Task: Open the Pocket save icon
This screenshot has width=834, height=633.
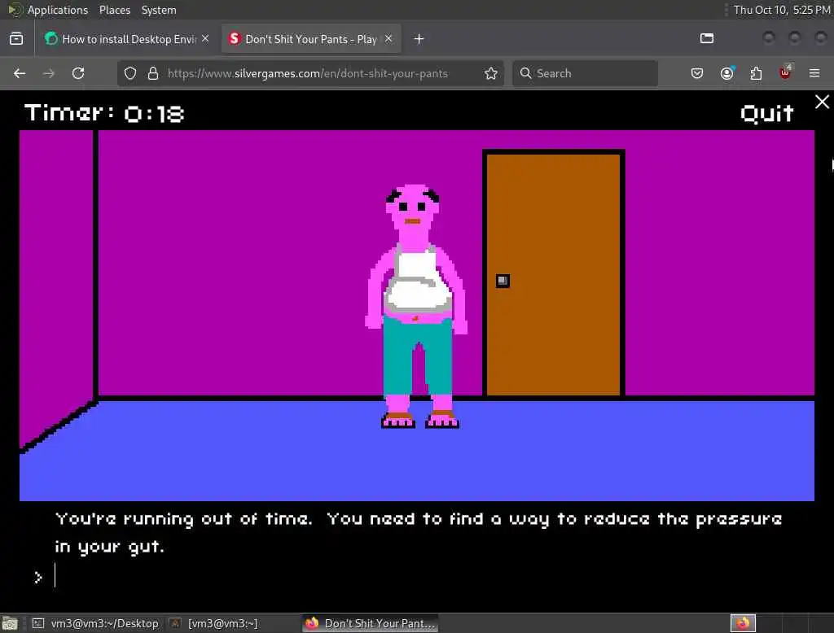Action: click(x=697, y=73)
